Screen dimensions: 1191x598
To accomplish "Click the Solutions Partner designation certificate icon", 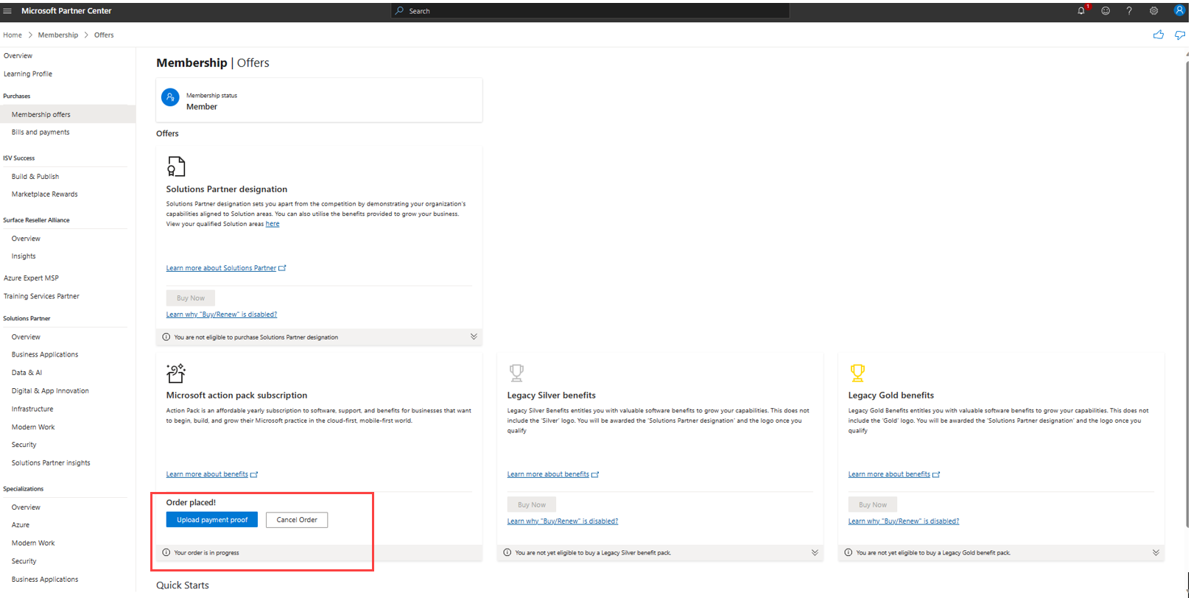I will pos(176,166).
